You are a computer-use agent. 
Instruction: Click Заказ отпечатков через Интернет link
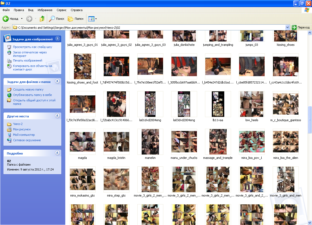tap(30, 54)
